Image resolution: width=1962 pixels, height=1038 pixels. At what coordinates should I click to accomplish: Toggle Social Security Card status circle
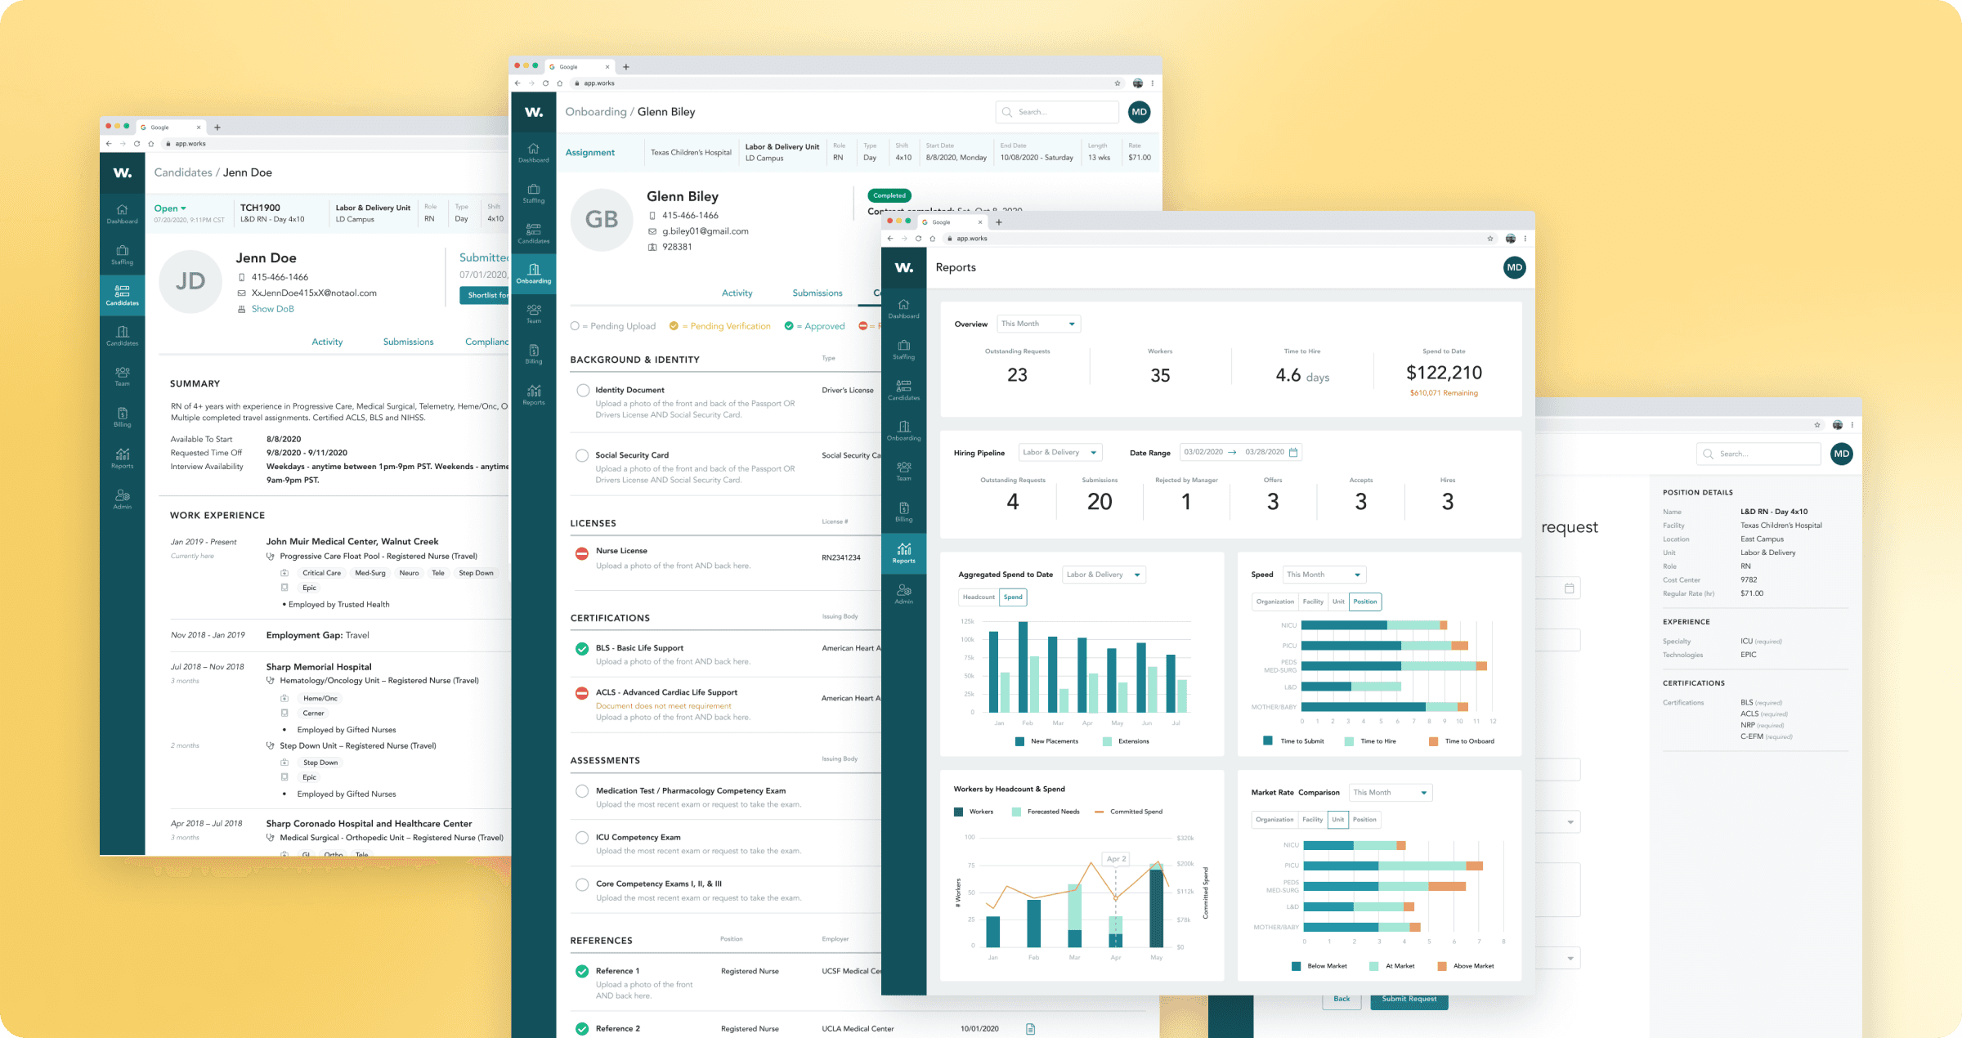pos(582,456)
